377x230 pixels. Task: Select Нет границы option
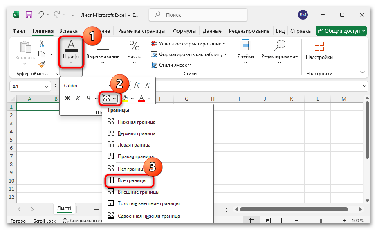[158, 169]
